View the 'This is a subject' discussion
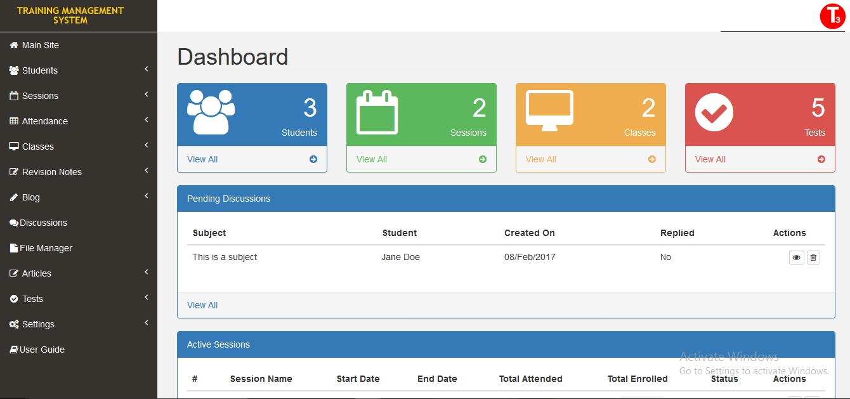Viewport: 850px width, 399px height. point(797,258)
